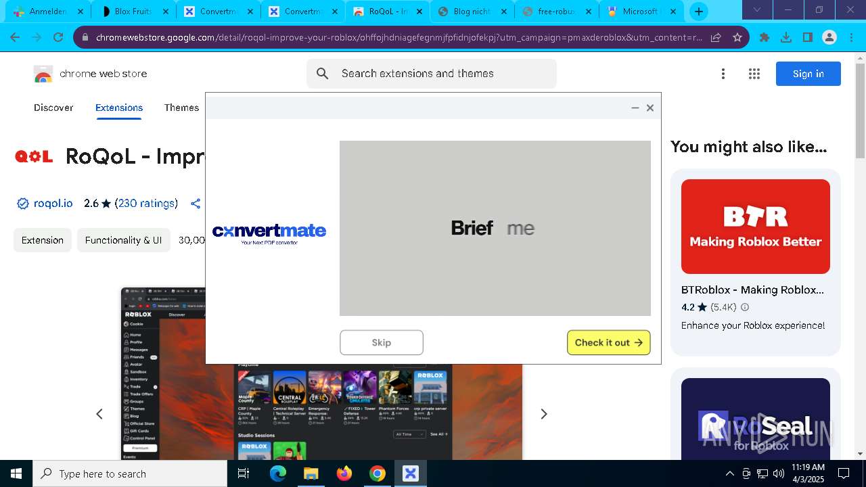Click the Functionality & UI chip
The image size is (866, 487).
123,240
